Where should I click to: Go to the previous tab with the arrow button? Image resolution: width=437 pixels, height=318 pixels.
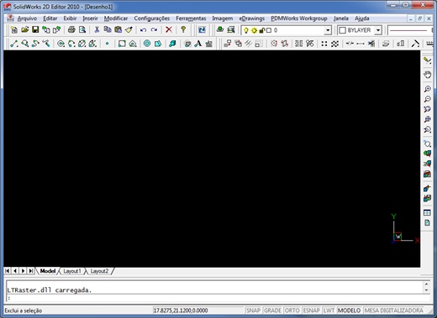(x=15, y=271)
